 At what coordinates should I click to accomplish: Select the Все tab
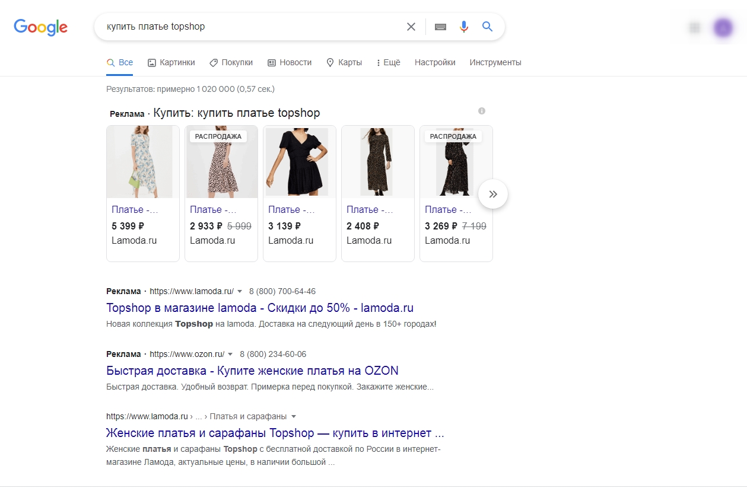click(x=119, y=62)
